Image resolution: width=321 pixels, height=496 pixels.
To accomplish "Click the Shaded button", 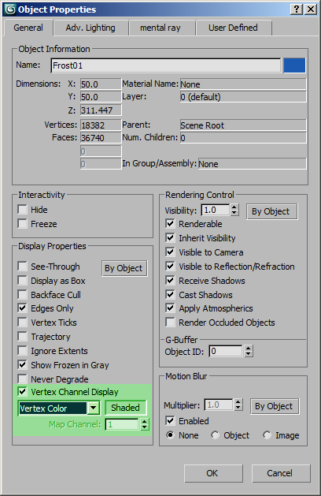I will point(125,408).
